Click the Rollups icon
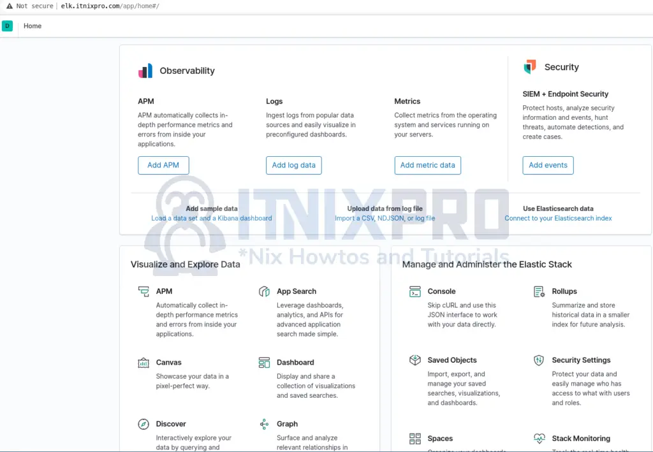This screenshot has height=452, width=653. (539, 291)
